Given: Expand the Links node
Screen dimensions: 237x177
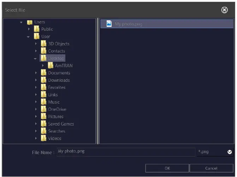Looking at the screenshot, I should (36, 94).
